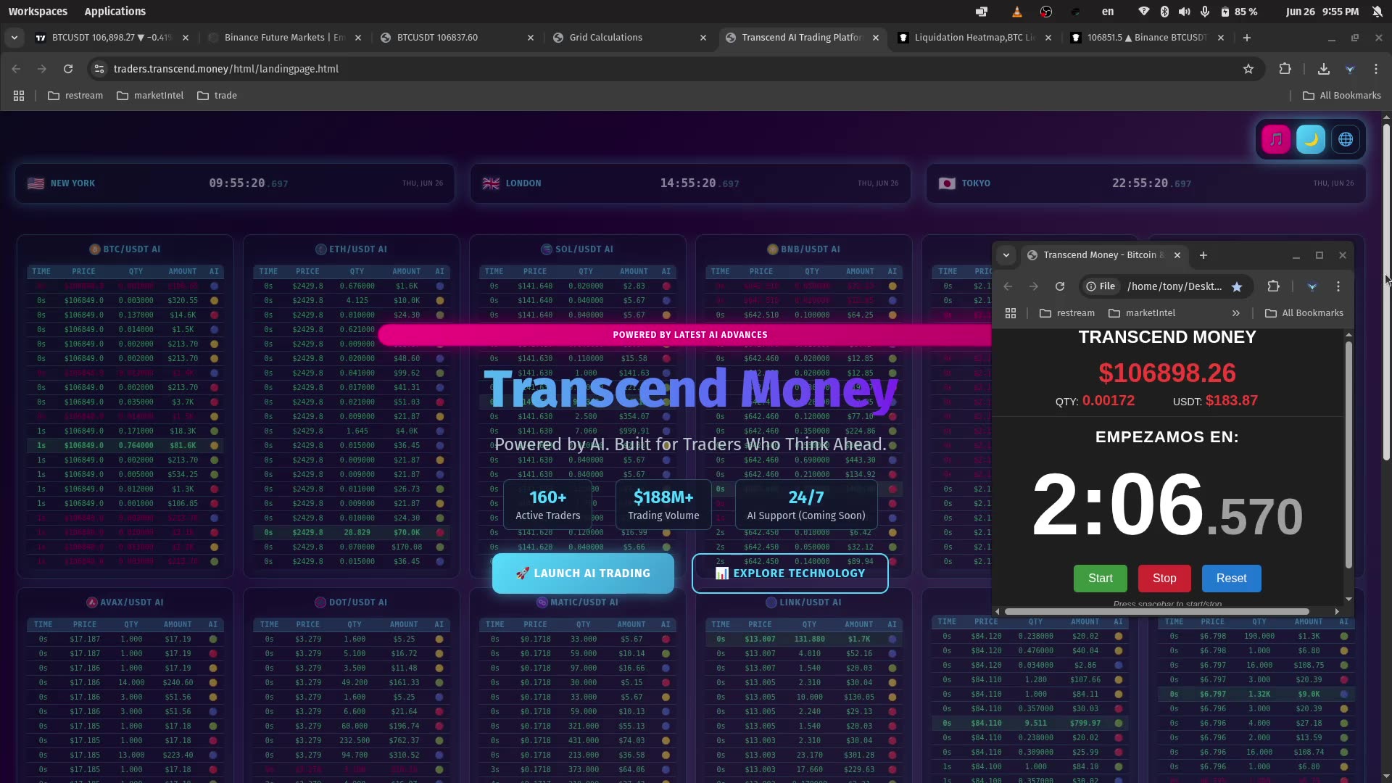Click the muted notifications bell icon

1377,12
